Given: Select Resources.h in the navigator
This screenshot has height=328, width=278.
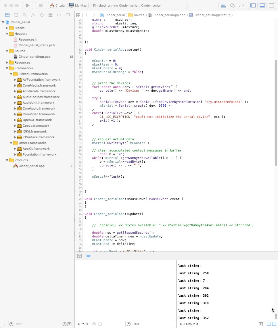Looking at the screenshot, I should coord(28,39).
